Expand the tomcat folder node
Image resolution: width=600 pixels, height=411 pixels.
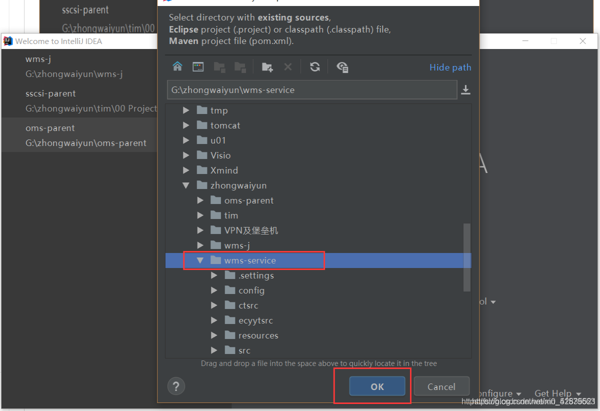[186, 125]
